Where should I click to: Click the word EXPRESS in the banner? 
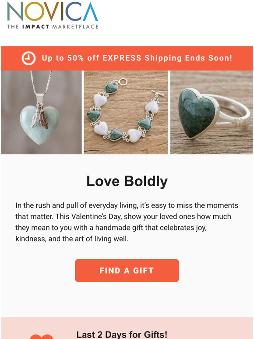point(122,58)
